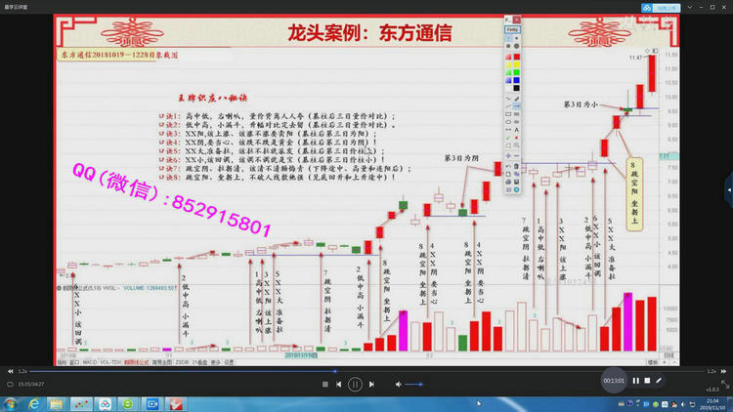Viewport: 733px width, 412px height.
Task: Click the stop playback square button
Action: [324, 385]
